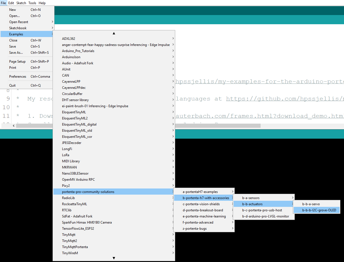Image resolution: width=344 pixels, height=262 pixels.
Task: Expand CayenneLPP examples
Action: pos(114,82)
